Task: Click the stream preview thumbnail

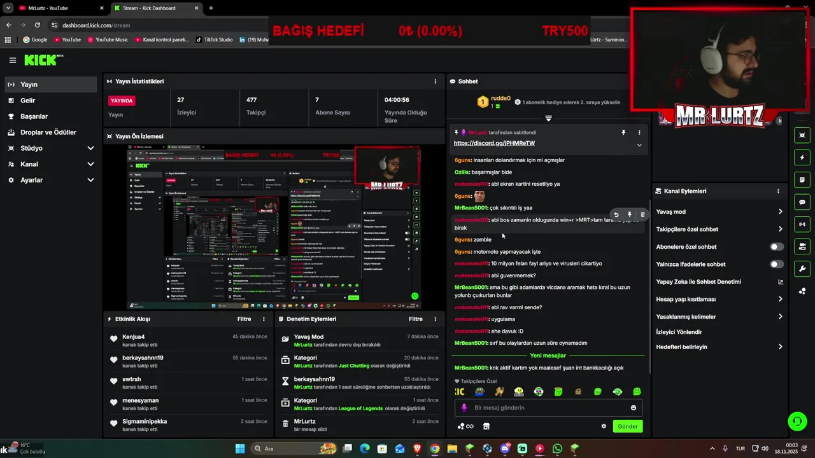Action: click(274, 227)
